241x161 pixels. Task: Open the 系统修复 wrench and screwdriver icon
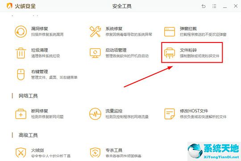[96, 32]
